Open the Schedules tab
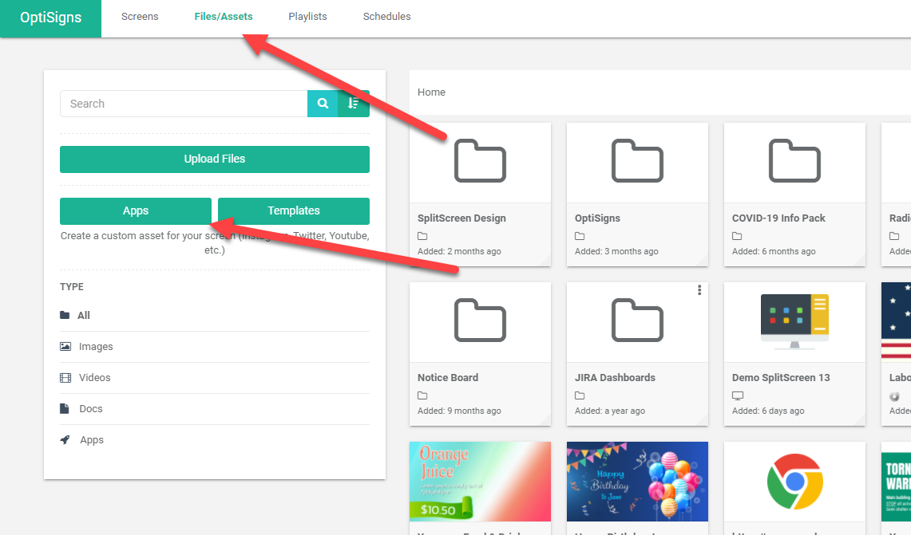The height and width of the screenshot is (535, 911). pos(386,17)
